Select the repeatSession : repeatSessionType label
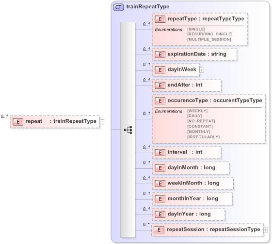 pyautogui.click(x=213, y=230)
